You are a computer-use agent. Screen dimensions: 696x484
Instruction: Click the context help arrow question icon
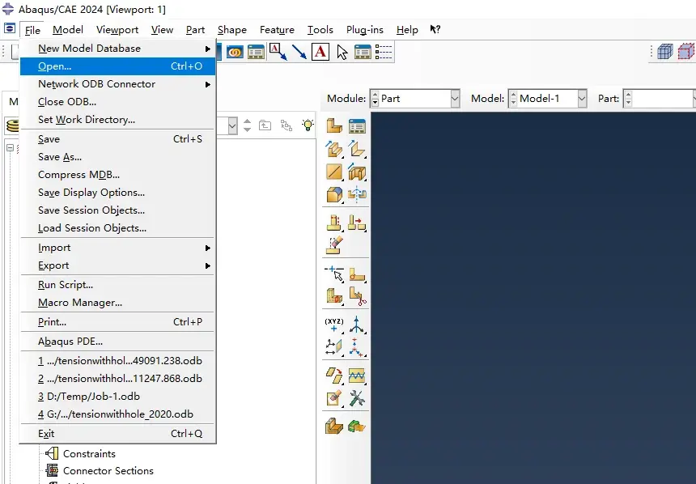435,29
